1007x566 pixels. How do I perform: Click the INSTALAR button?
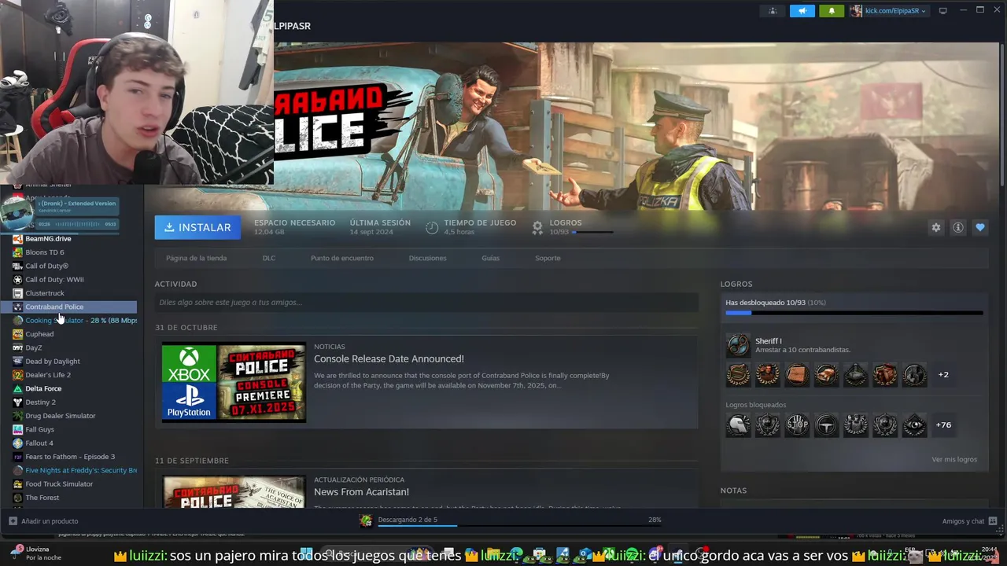click(197, 227)
